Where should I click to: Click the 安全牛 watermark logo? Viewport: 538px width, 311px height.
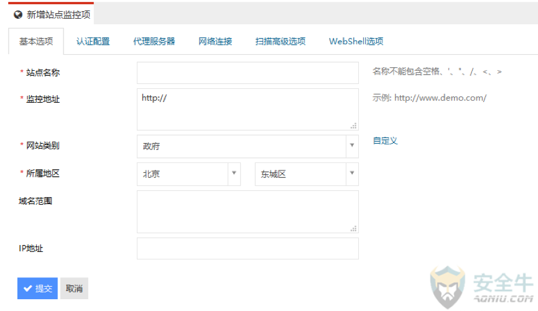point(482,287)
